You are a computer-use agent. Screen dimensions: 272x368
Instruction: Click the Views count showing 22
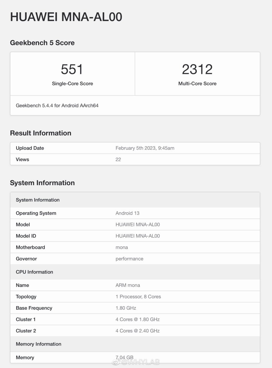(x=118, y=159)
